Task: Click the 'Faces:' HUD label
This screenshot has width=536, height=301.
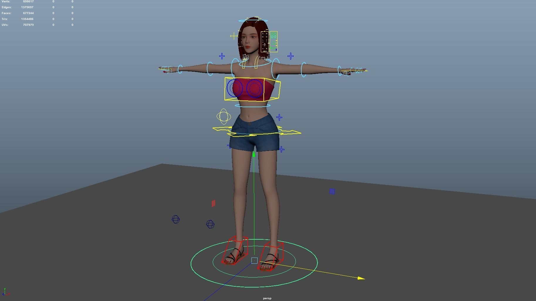Action: 6,13
